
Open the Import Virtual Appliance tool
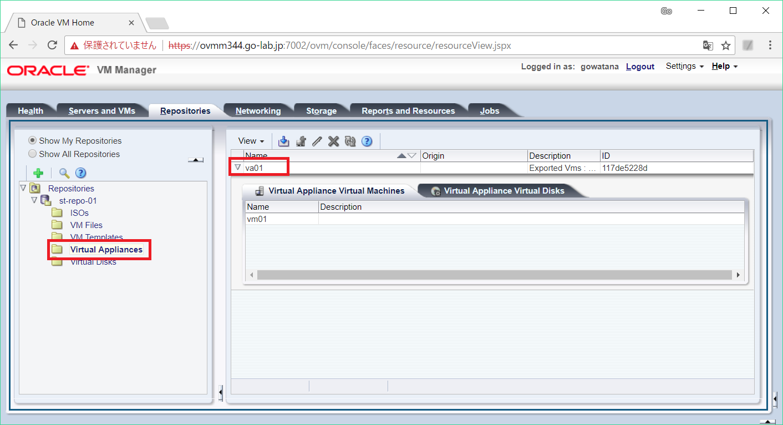tap(283, 141)
